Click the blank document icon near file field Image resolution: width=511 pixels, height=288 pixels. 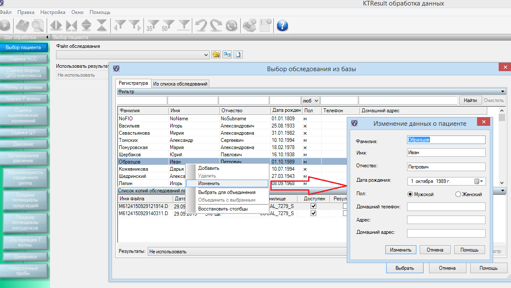[x=238, y=55]
